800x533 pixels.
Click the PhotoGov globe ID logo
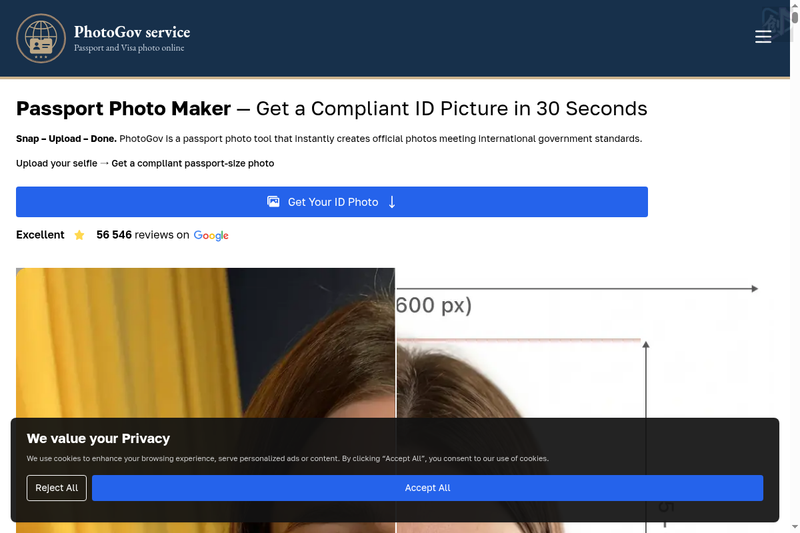(41, 39)
